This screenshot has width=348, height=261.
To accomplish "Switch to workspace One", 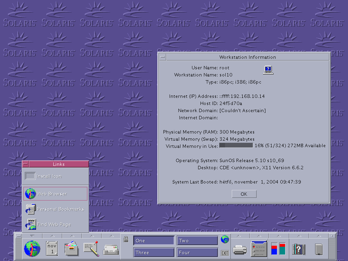I will (x=154, y=241).
